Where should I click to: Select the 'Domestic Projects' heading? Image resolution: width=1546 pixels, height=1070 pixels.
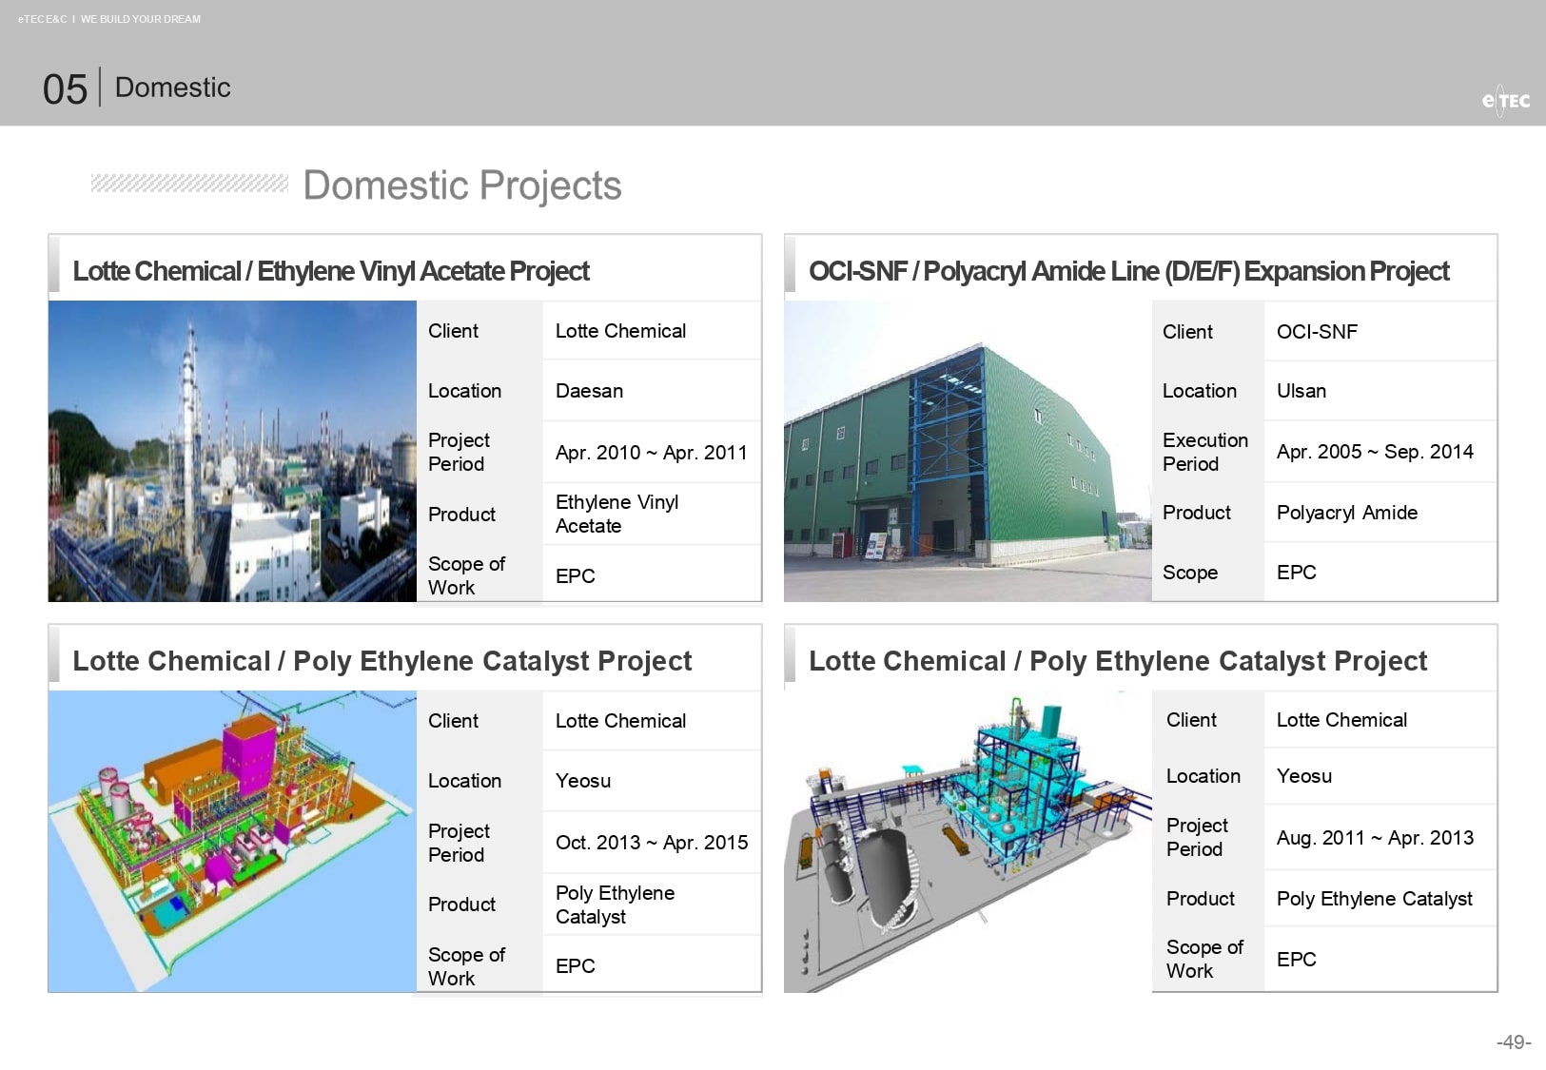(x=462, y=185)
